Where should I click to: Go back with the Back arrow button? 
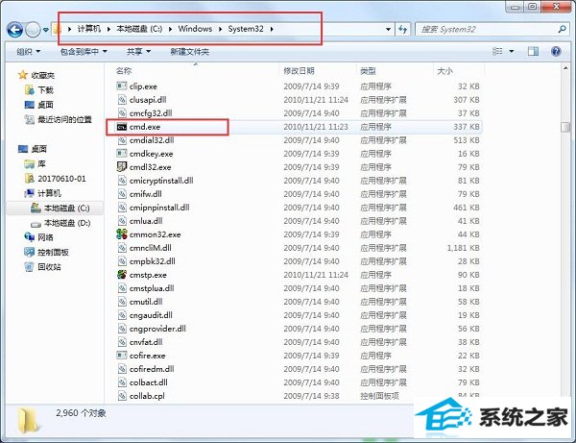coord(14,30)
